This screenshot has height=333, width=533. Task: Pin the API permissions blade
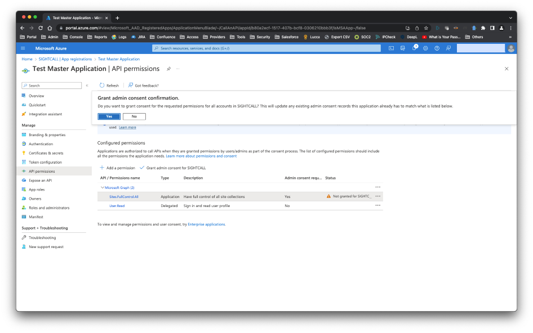(168, 69)
